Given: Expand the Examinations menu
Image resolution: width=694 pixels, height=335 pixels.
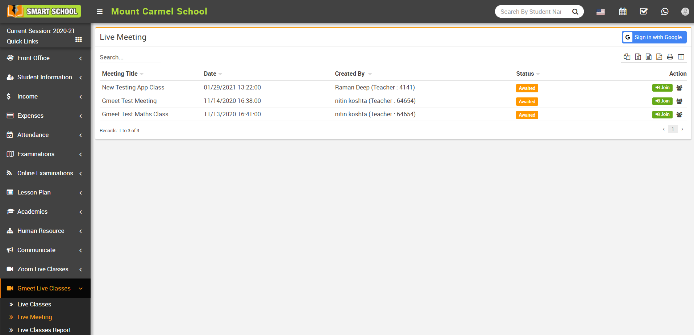Looking at the screenshot, I should [x=36, y=154].
